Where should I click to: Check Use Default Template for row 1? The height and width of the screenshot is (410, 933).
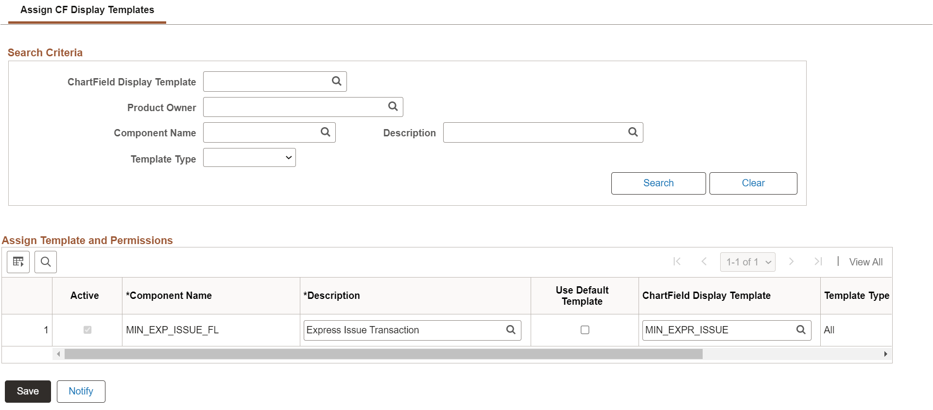[x=585, y=330]
